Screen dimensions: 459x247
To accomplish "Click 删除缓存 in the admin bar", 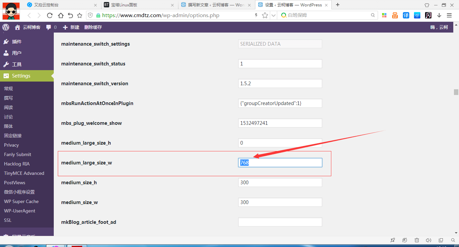I will (93, 27).
